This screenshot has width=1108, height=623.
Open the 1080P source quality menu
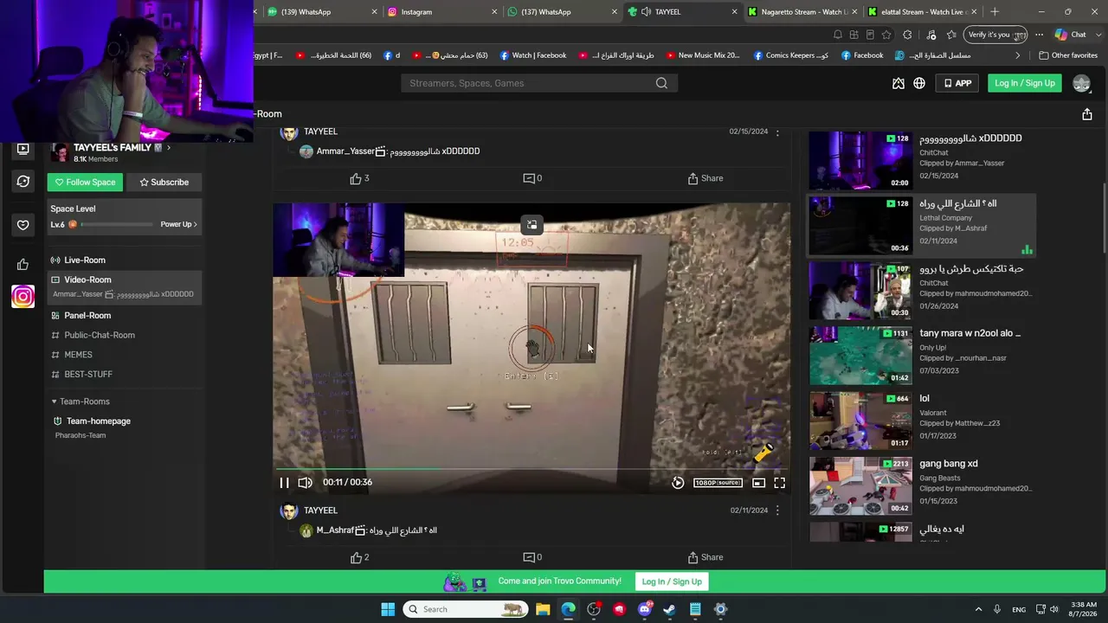[718, 483]
